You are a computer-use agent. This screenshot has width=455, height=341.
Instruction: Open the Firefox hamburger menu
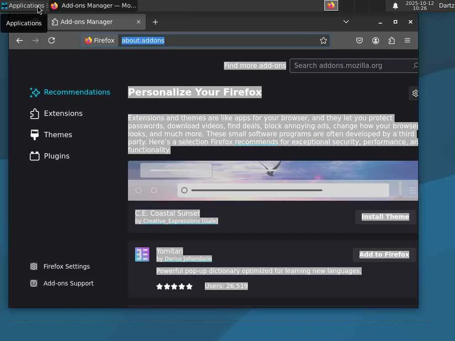tap(407, 40)
